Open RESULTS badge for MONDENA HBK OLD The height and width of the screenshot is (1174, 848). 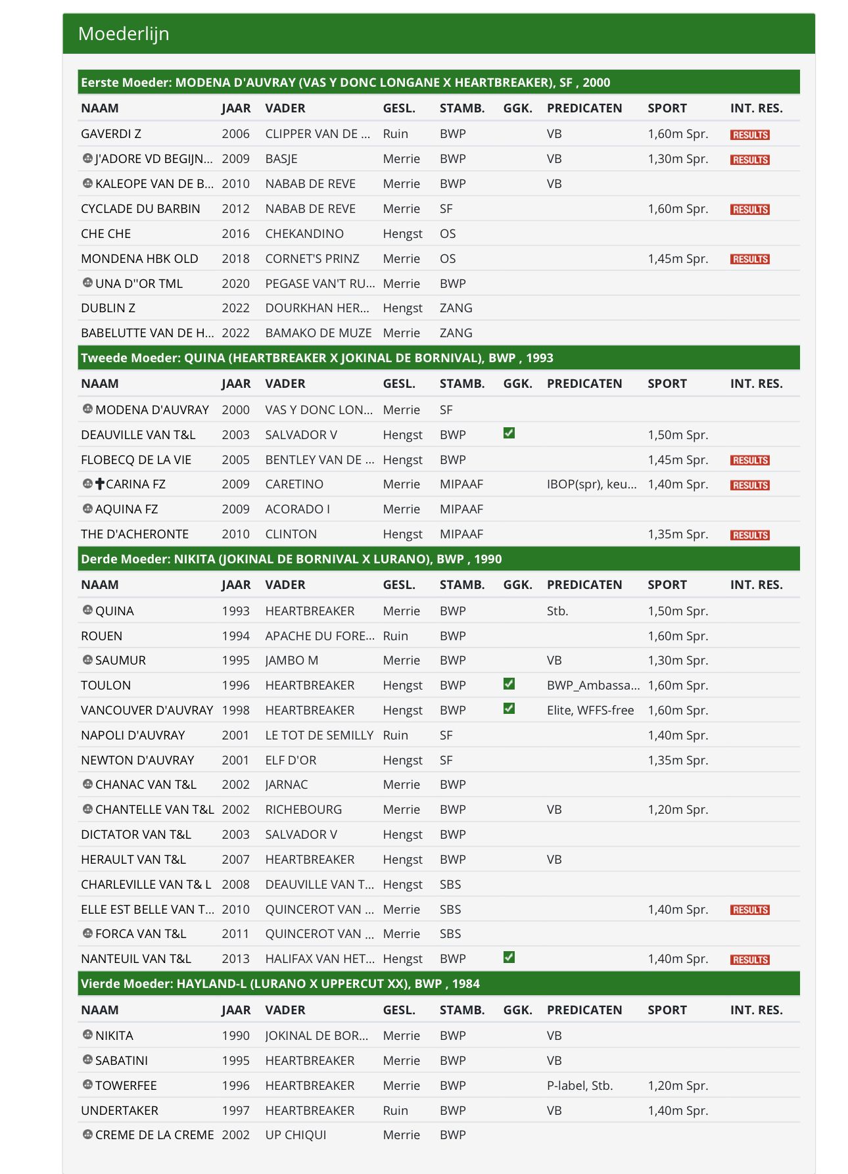pyautogui.click(x=749, y=259)
